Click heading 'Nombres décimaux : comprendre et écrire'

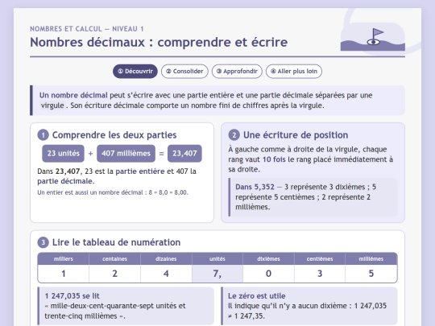[x=159, y=42]
